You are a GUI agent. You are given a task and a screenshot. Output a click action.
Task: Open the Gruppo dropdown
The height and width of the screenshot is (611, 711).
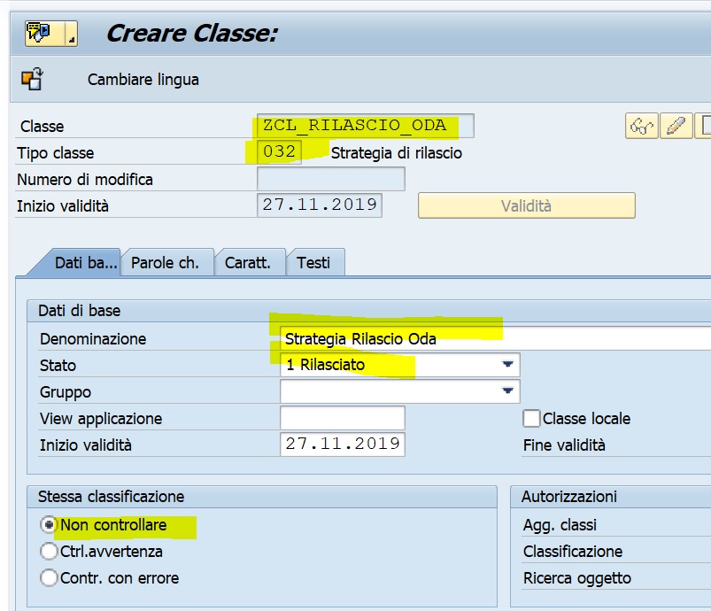(507, 391)
